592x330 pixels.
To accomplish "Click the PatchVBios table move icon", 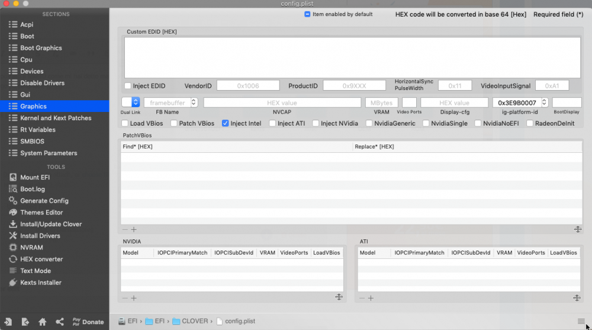I will click(x=578, y=229).
